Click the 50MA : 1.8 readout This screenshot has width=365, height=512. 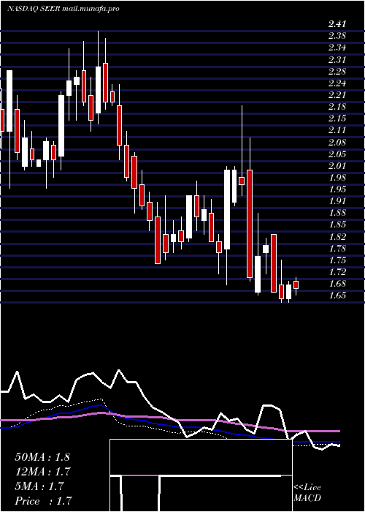pyautogui.click(x=42, y=457)
